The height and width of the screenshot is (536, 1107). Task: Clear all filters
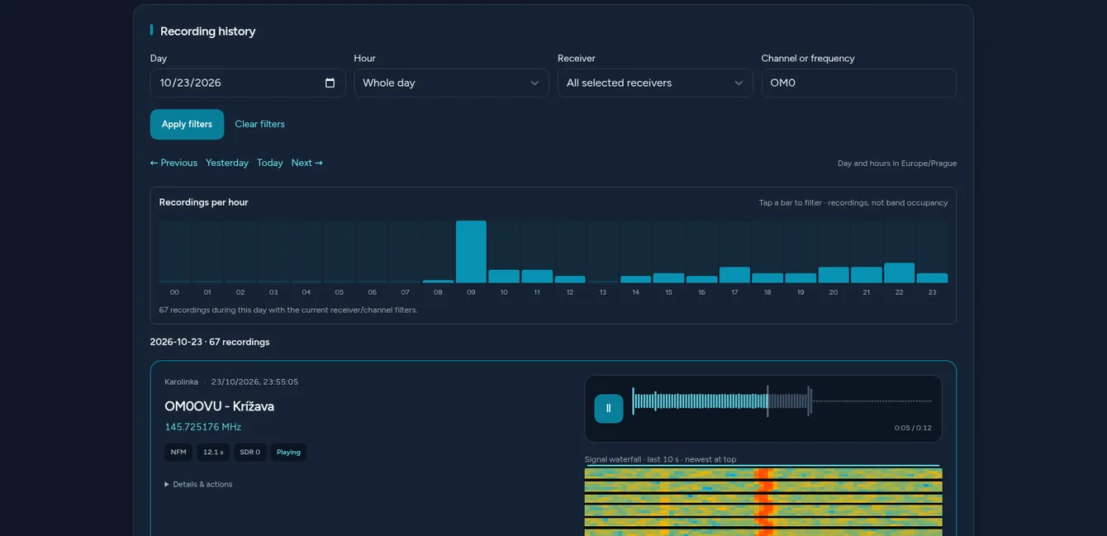point(259,124)
